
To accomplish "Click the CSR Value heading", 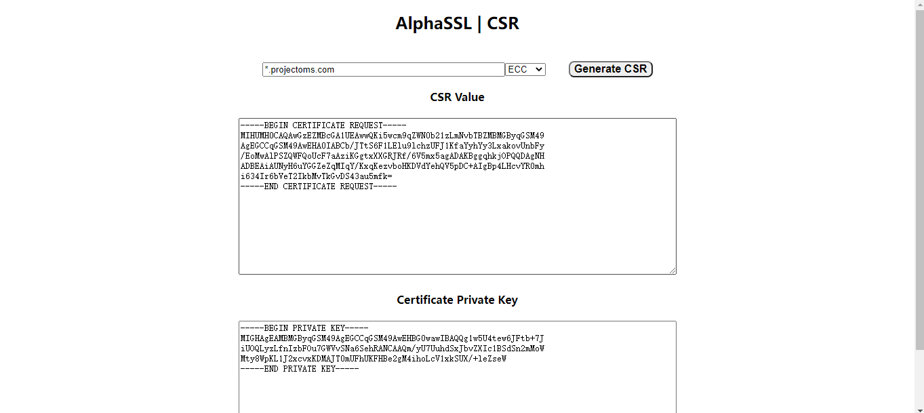I will [457, 98].
